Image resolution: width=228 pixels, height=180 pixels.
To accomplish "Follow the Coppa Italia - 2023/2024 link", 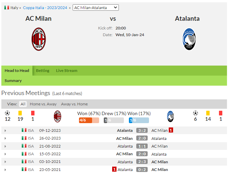I will tap(45, 8).
